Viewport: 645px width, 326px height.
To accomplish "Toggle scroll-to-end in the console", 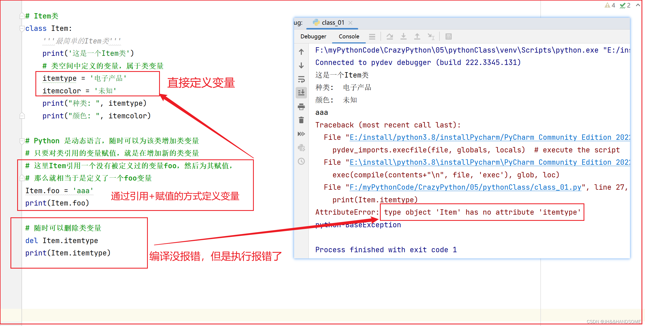I will pyautogui.click(x=301, y=93).
